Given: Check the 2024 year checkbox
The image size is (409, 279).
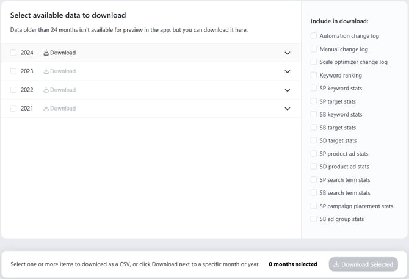Looking at the screenshot, I should point(13,53).
